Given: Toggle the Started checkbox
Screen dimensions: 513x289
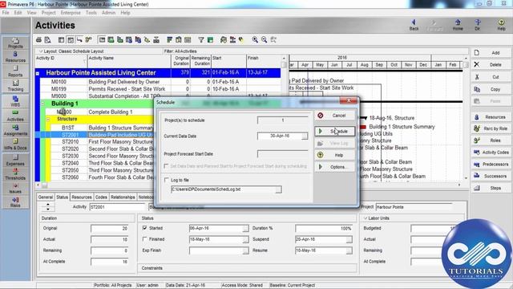Looking at the screenshot, I should 144,228.
